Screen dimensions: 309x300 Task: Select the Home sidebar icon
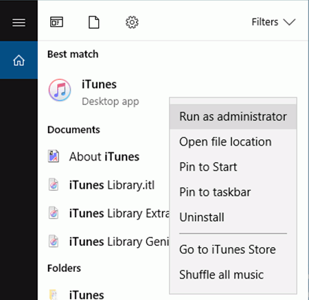19,60
